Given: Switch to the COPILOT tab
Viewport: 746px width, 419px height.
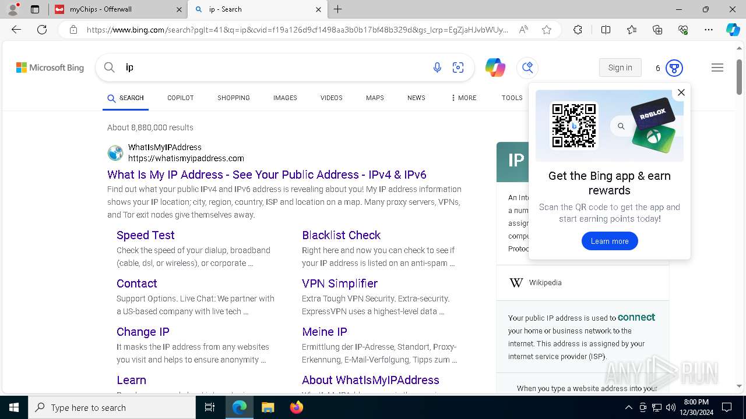Looking at the screenshot, I should point(181,98).
